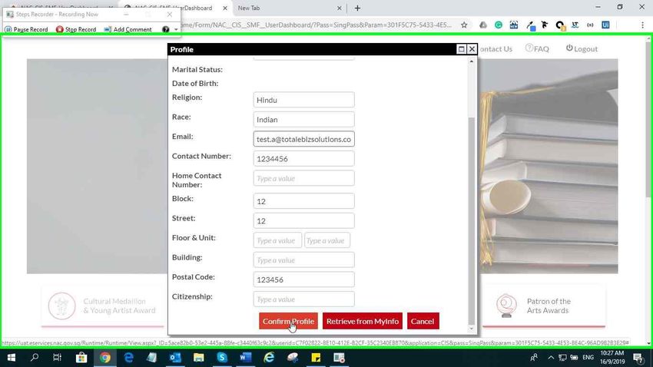Open Task View on taskbar
This screenshot has width=653, height=367.
click(58, 358)
